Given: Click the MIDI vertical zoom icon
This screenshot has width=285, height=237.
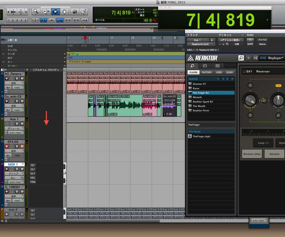Looking at the screenshot, I should (20, 12).
